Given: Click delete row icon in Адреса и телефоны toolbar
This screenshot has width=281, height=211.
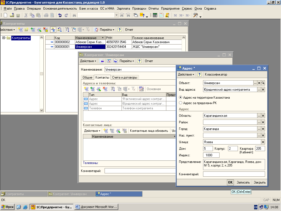Looking at the screenshot, I should click(105, 89).
